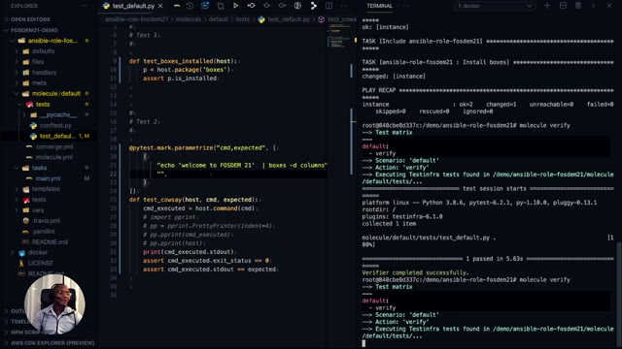This screenshot has width=622, height=349.
Task: Click the open changes icon beside play
Action: tap(221, 6)
